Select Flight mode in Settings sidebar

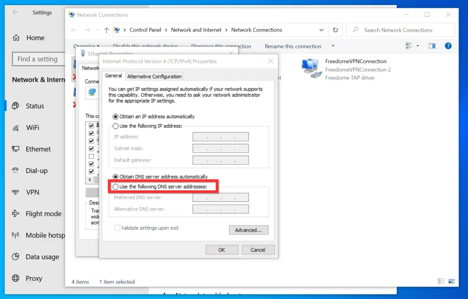pos(43,214)
